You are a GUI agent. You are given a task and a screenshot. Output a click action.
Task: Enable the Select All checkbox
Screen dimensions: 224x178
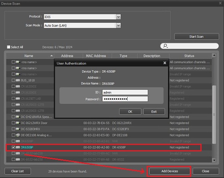coord(8,47)
